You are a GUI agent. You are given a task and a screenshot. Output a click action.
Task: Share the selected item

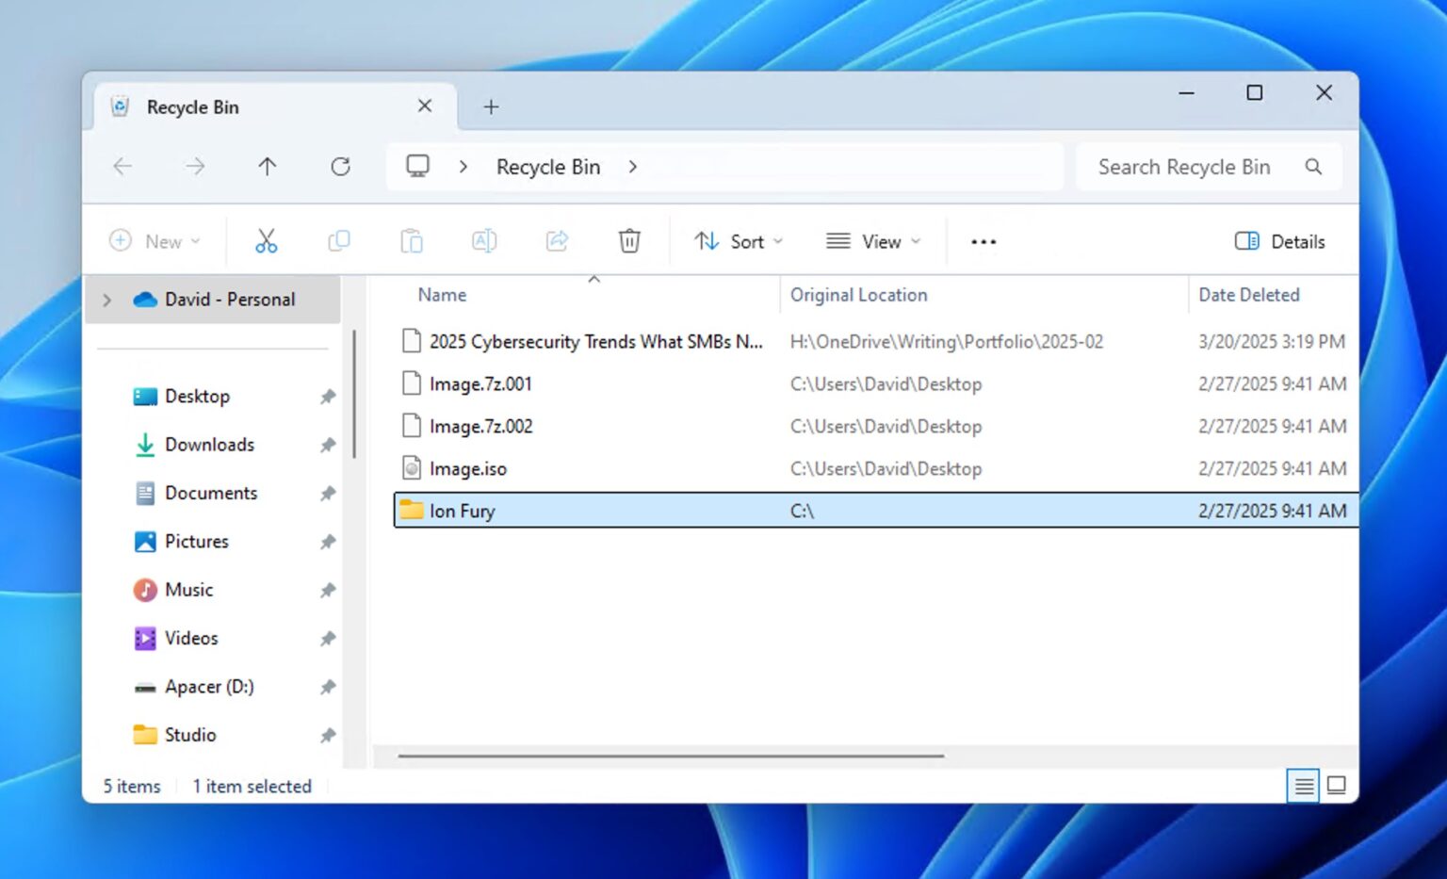click(x=556, y=241)
